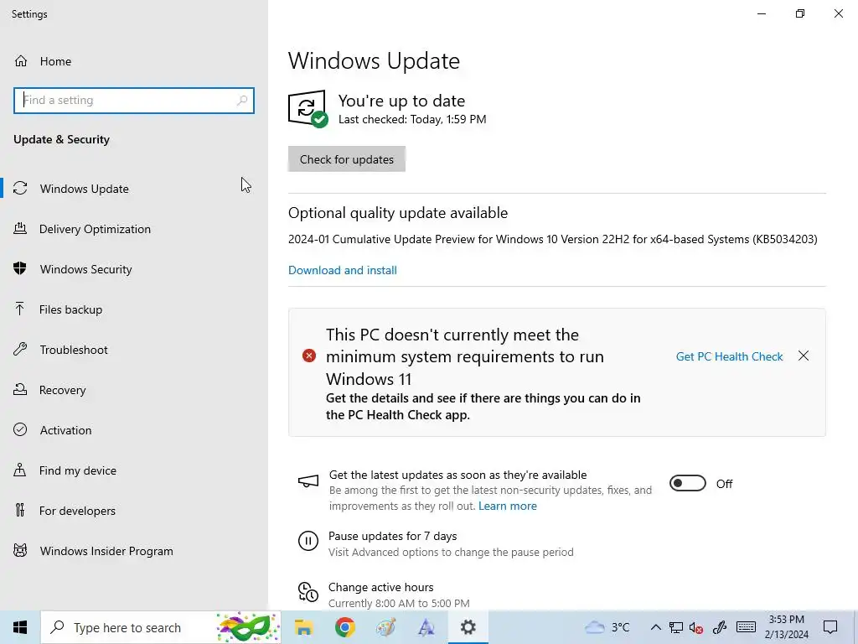This screenshot has height=644, width=858.
Task: Dismiss the Windows 11 requirements notice
Action: point(804,356)
